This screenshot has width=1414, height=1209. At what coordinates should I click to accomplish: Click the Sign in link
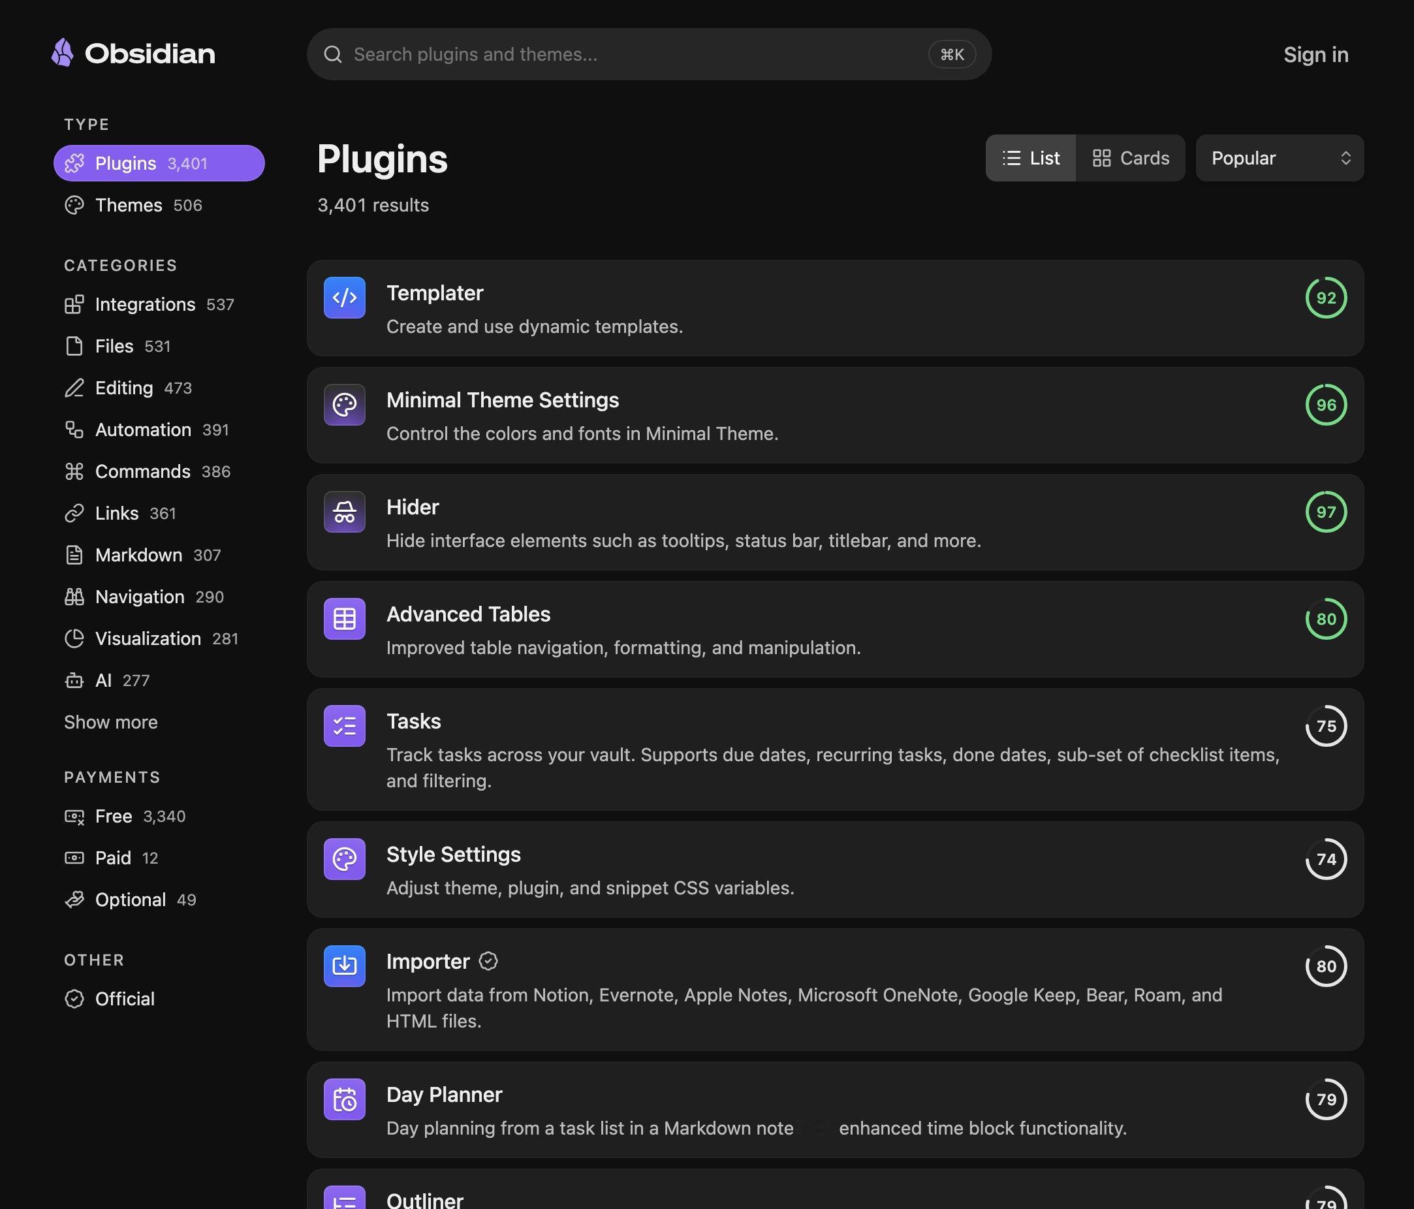pos(1315,55)
